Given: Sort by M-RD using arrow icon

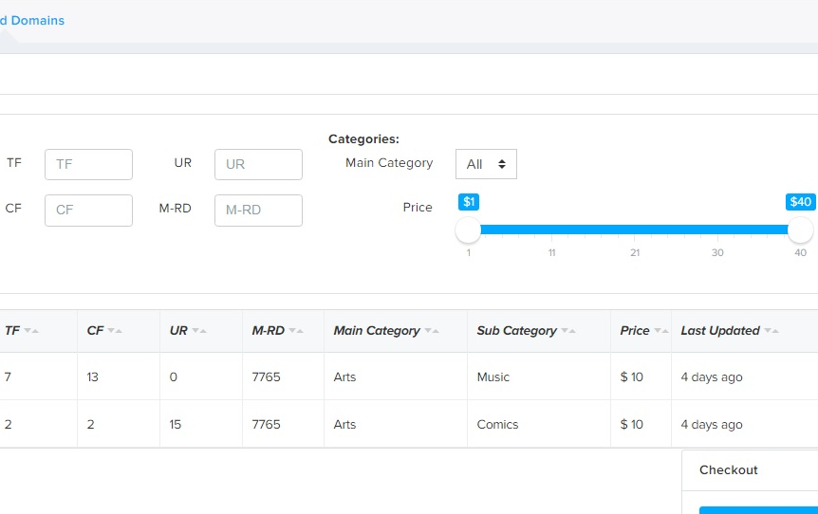Looking at the screenshot, I should tap(296, 331).
